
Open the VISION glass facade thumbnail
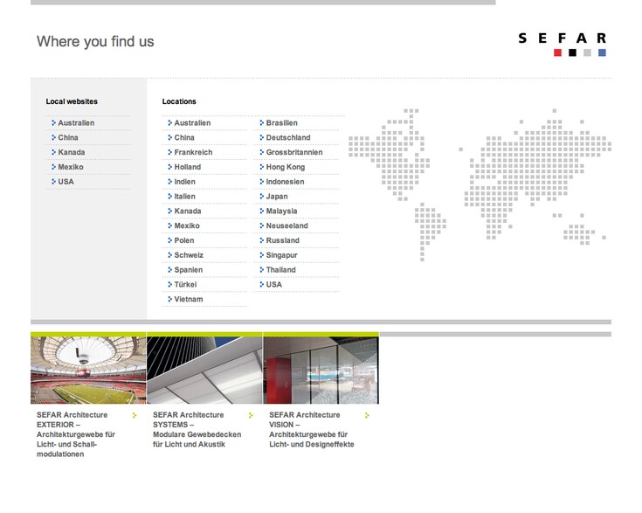(x=321, y=370)
